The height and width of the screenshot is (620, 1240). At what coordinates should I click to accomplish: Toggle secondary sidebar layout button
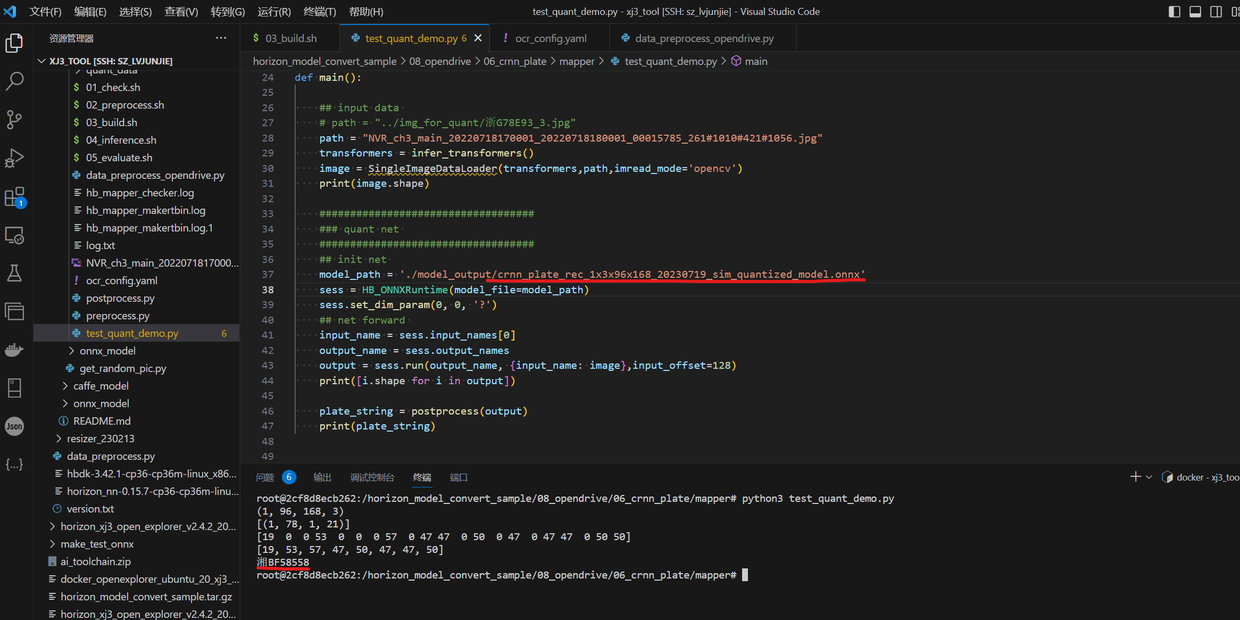tap(1216, 12)
